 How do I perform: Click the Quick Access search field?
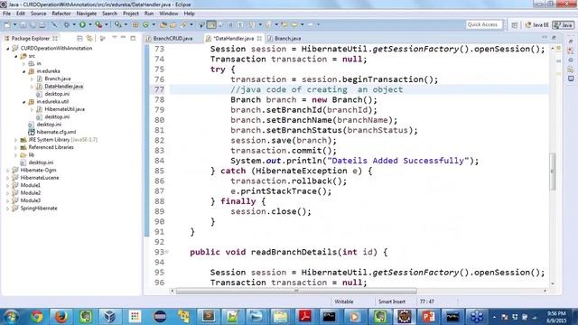coord(484,24)
